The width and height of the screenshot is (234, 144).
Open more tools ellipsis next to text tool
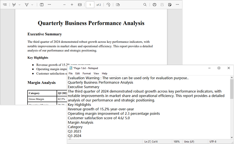(x=49, y=5)
